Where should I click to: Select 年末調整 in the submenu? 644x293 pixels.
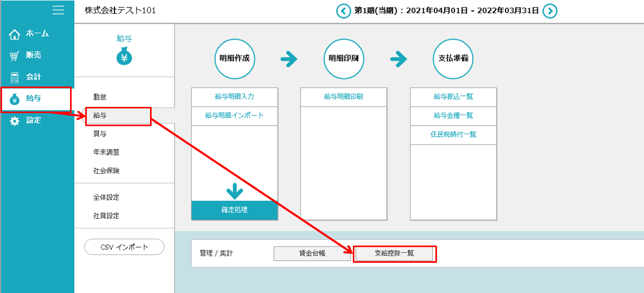pyautogui.click(x=106, y=152)
